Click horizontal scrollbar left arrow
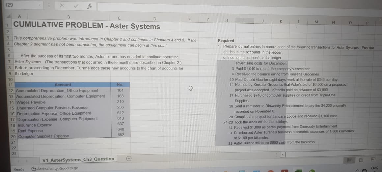The width and height of the screenshot is (382, 172). click(283, 155)
